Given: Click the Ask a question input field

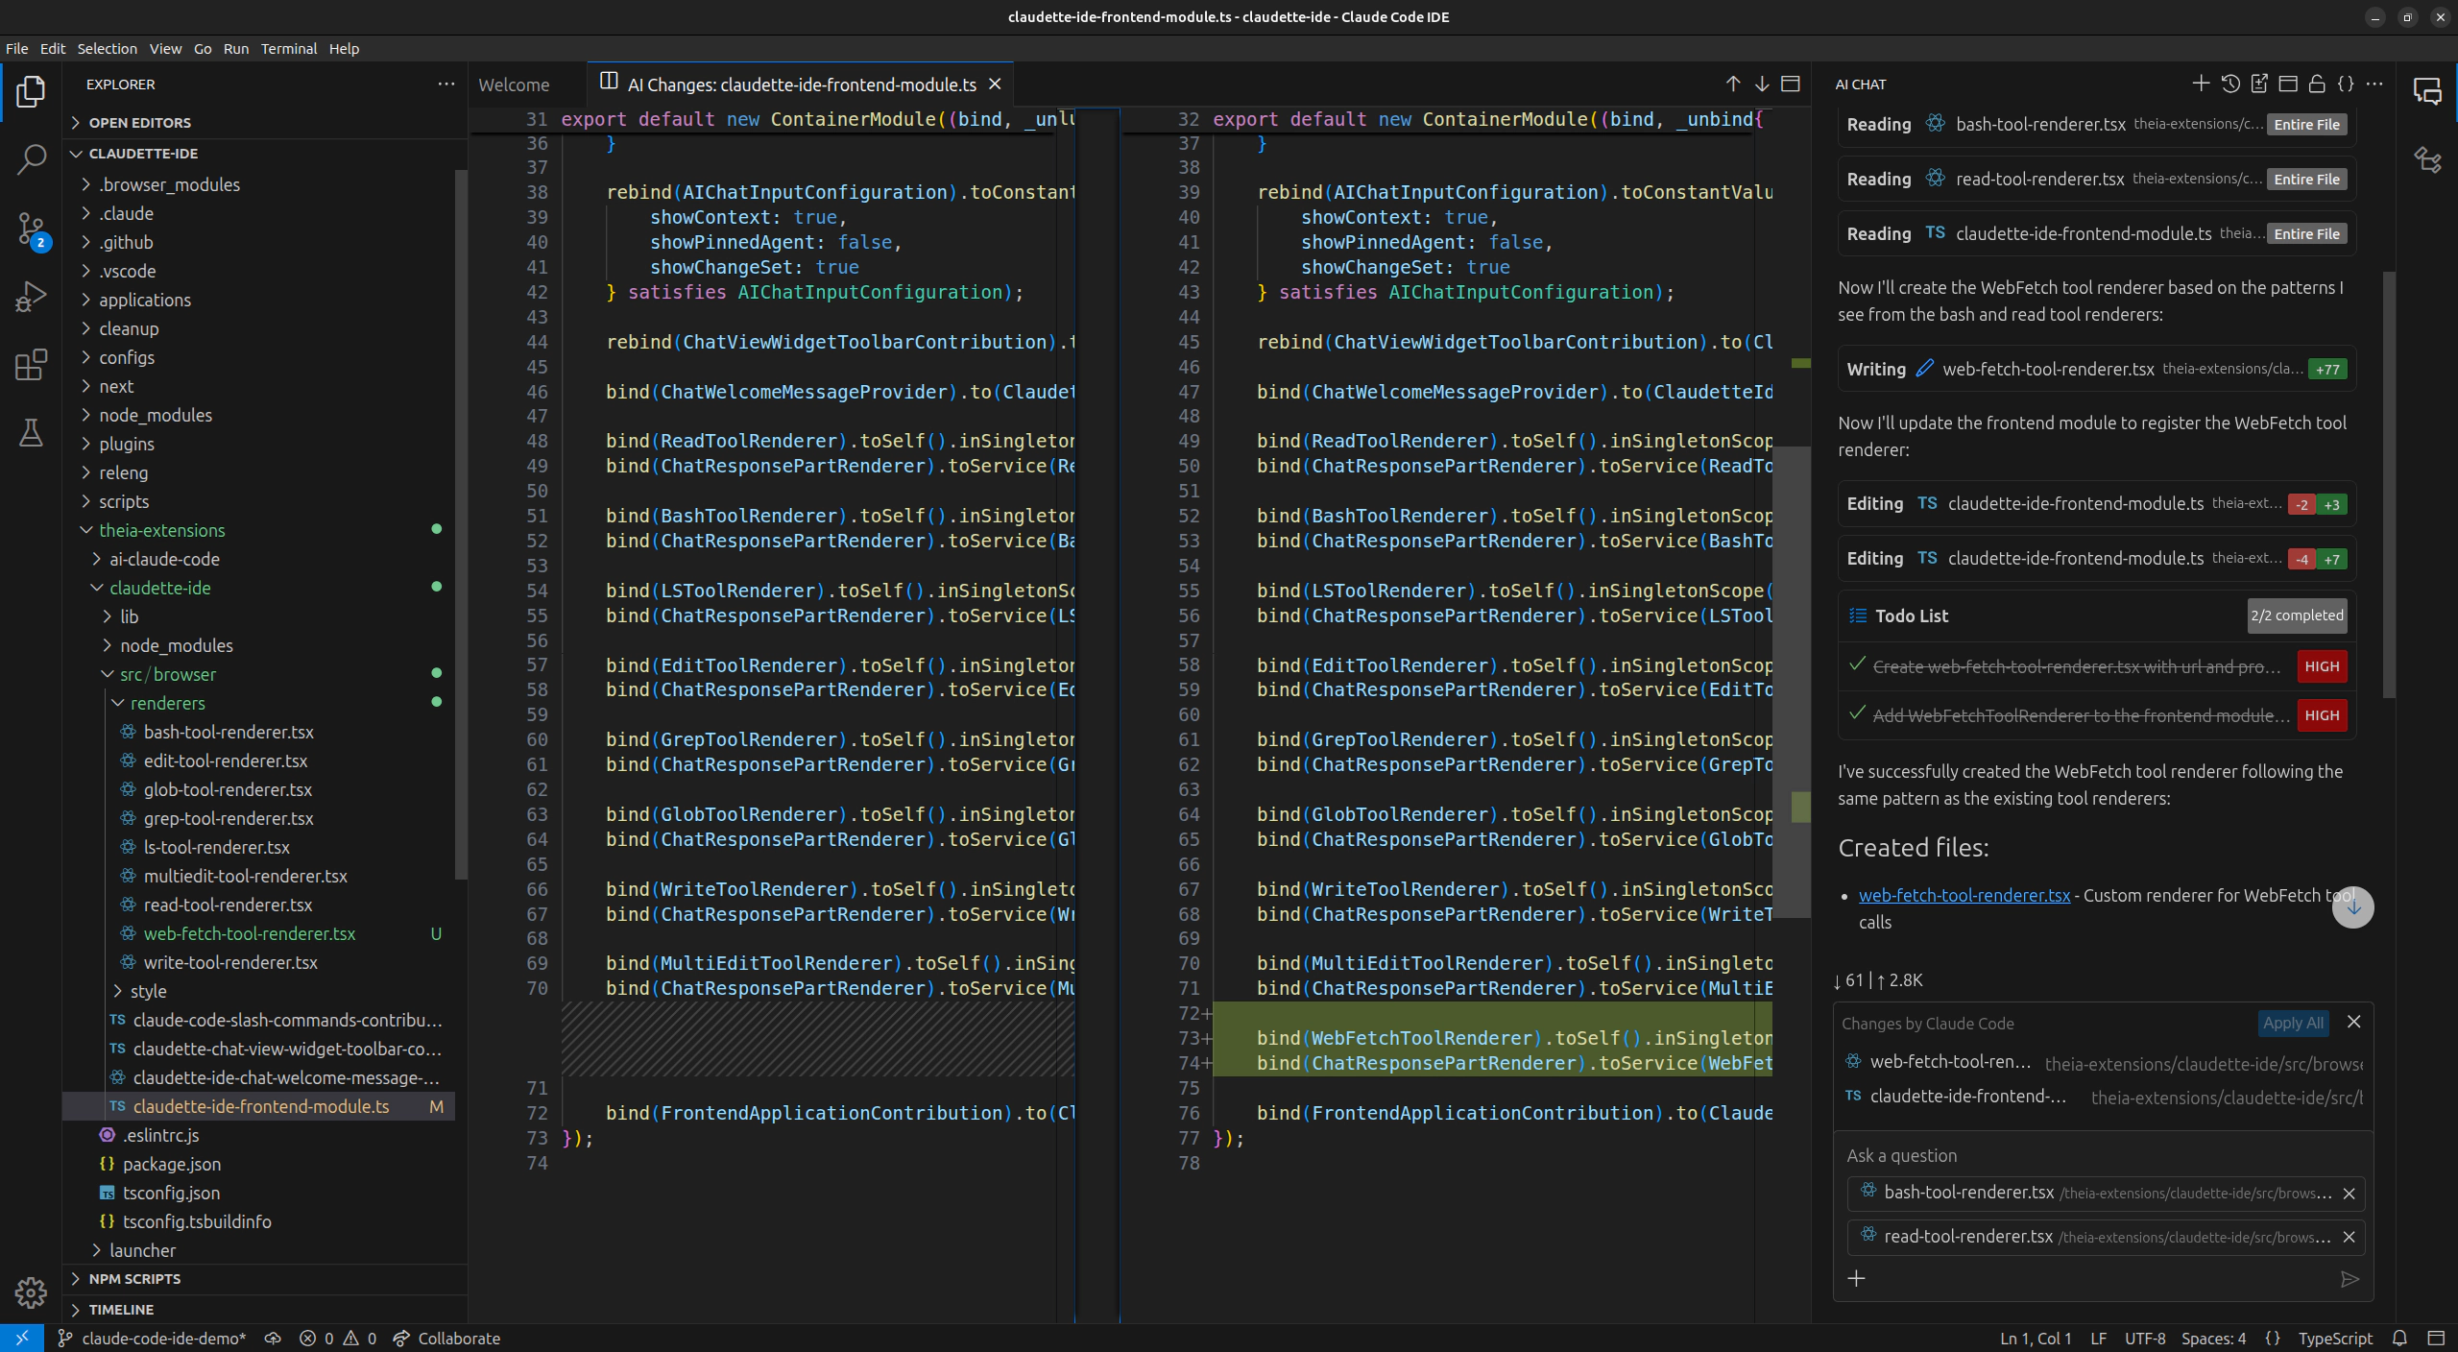Looking at the screenshot, I should point(2064,1155).
